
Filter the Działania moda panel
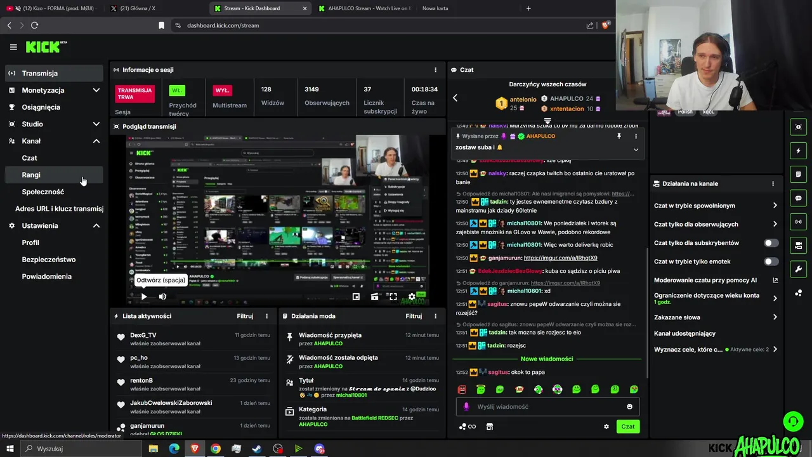(414, 316)
